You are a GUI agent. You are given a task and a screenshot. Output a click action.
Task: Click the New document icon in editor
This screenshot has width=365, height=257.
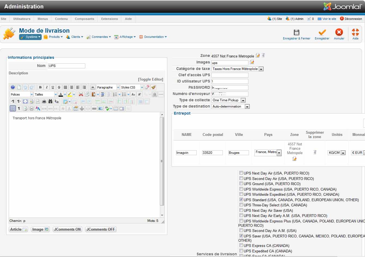(x=19, y=87)
